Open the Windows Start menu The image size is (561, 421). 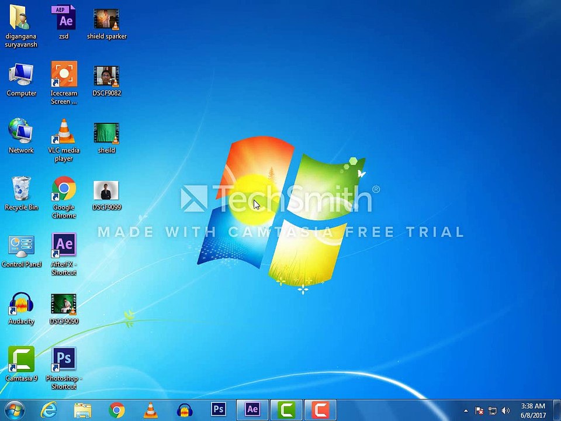click(14, 410)
